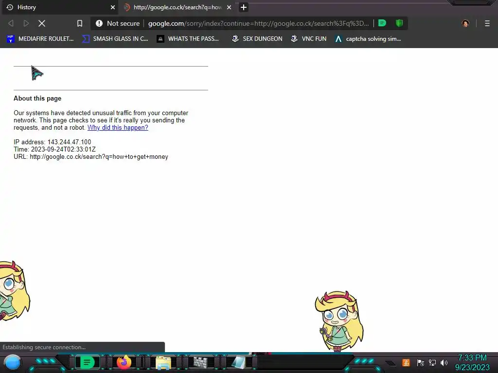Open captcha solving sim... bookmark

[x=368, y=39]
